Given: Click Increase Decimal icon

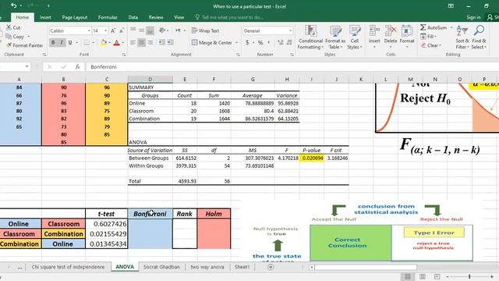Looking at the screenshot, I should click(x=281, y=42).
